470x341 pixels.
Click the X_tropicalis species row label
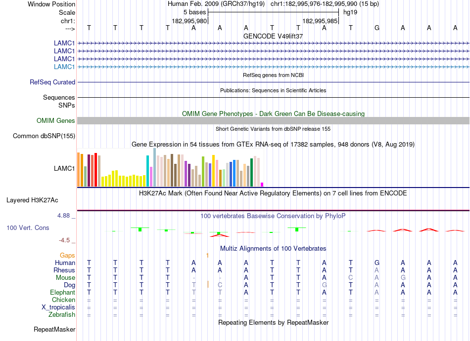58,307
